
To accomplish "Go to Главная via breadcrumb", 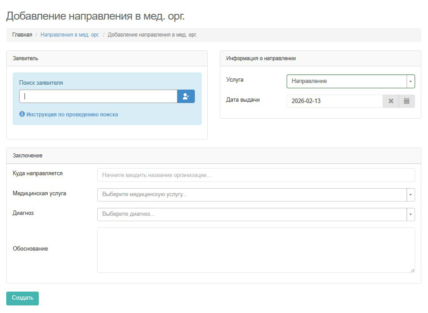I will pos(22,34).
